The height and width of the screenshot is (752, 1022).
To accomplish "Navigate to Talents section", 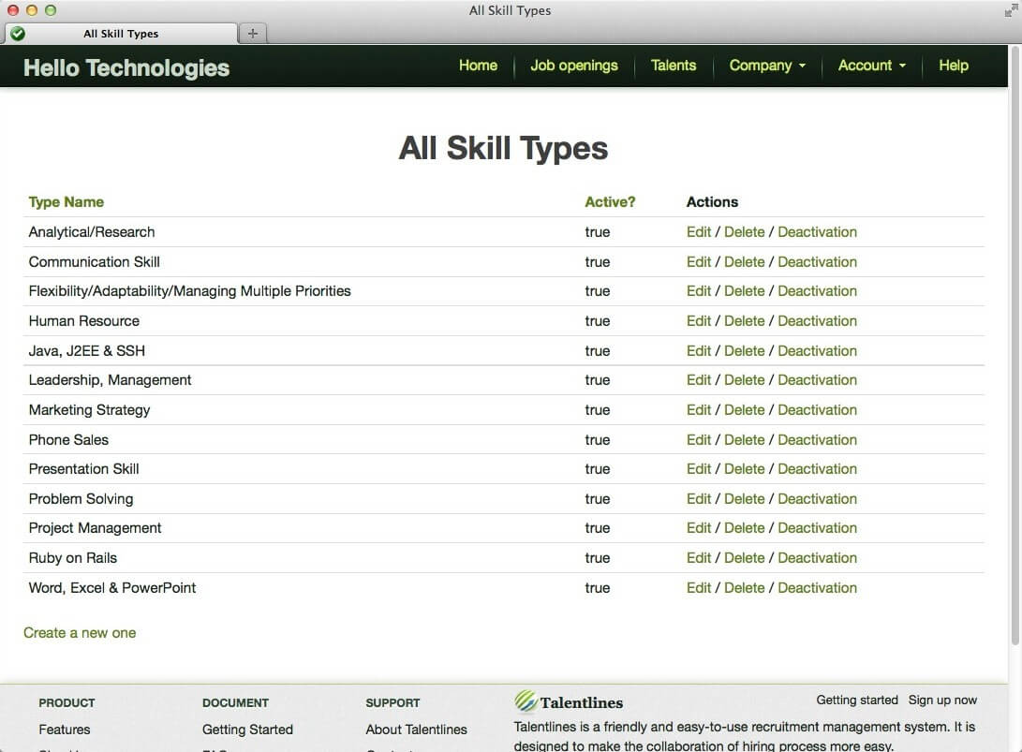I will pos(674,66).
